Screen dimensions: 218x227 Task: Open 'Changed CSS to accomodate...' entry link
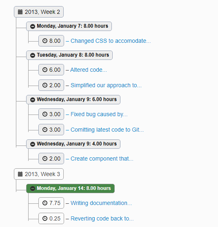[x=111, y=41]
